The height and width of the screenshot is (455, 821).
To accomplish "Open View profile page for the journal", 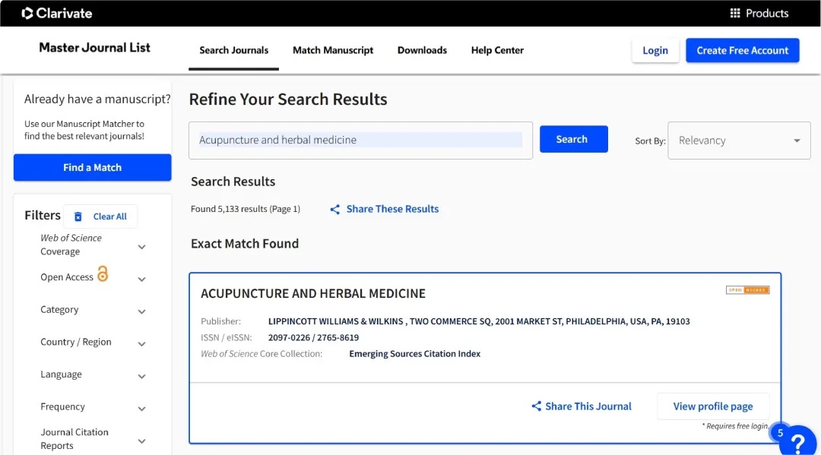I will (x=712, y=406).
